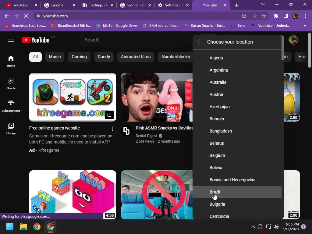Open Chrome three-dot menu
Viewport: 312px width, 234px height.
click(305, 16)
